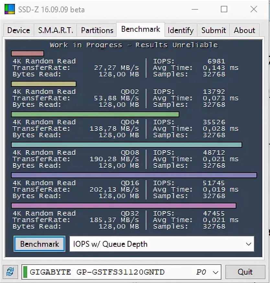
Task: Click the IOPS value 35526
Action: pyautogui.click(x=214, y=122)
